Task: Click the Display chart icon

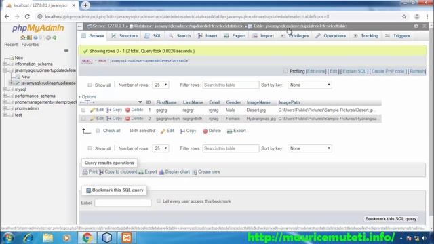Action: (161, 172)
